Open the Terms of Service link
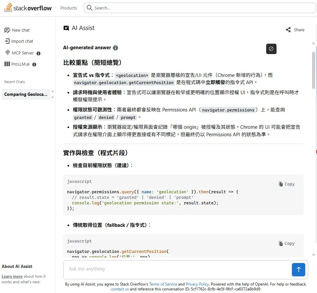The height and width of the screenshot is (293, 317). click(x=163, y=284)
